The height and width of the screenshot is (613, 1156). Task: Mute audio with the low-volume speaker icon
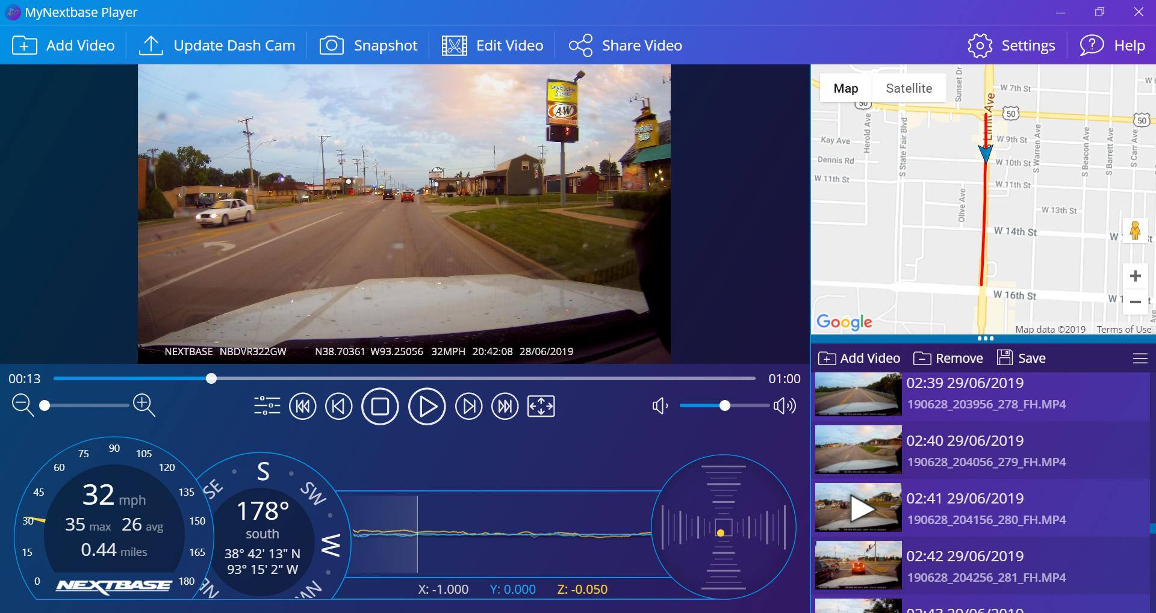coord(660,406)
